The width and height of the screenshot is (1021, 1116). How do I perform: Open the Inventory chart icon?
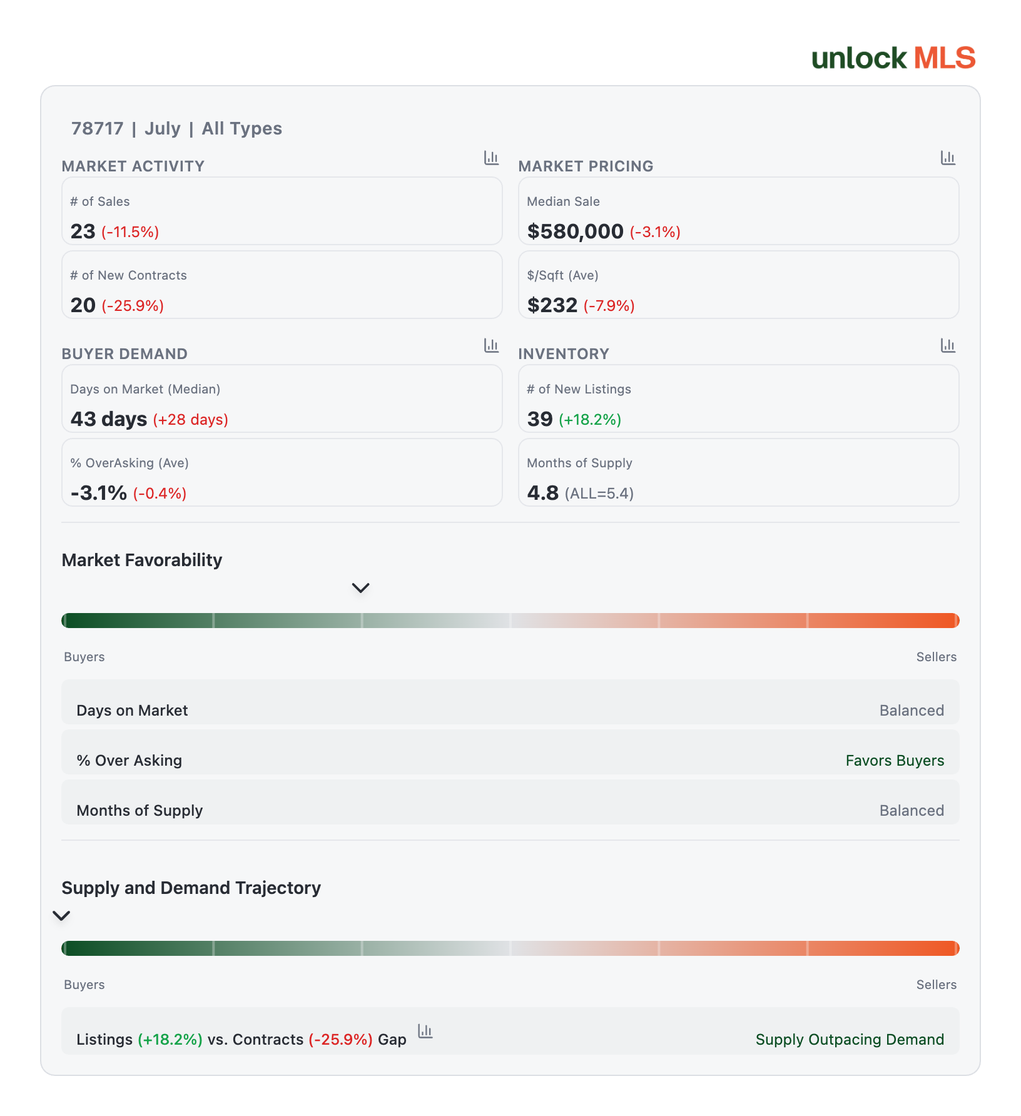tap(948, 345)
